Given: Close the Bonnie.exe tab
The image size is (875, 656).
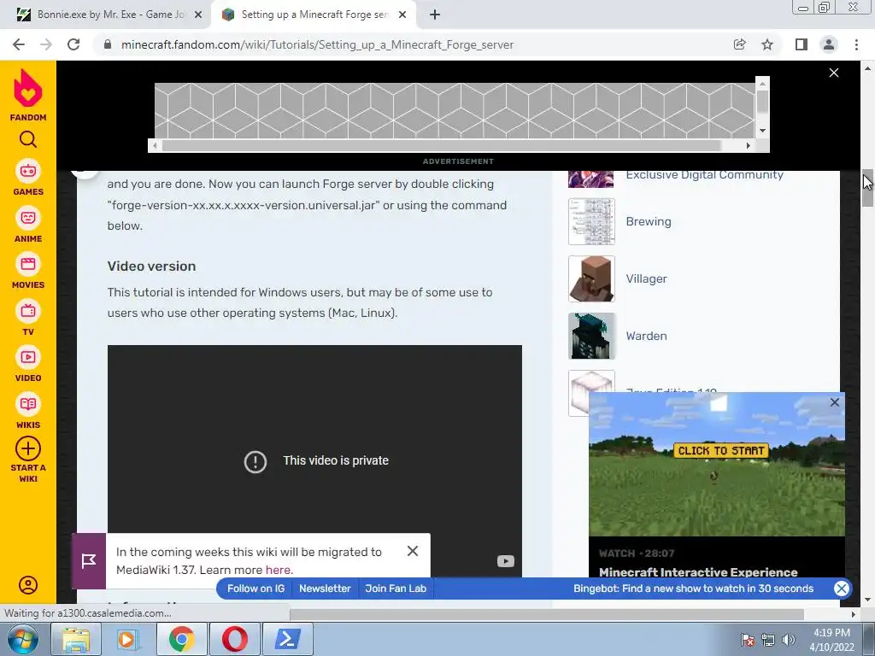Looking at the screenshot, I should [x=198, y=15].
